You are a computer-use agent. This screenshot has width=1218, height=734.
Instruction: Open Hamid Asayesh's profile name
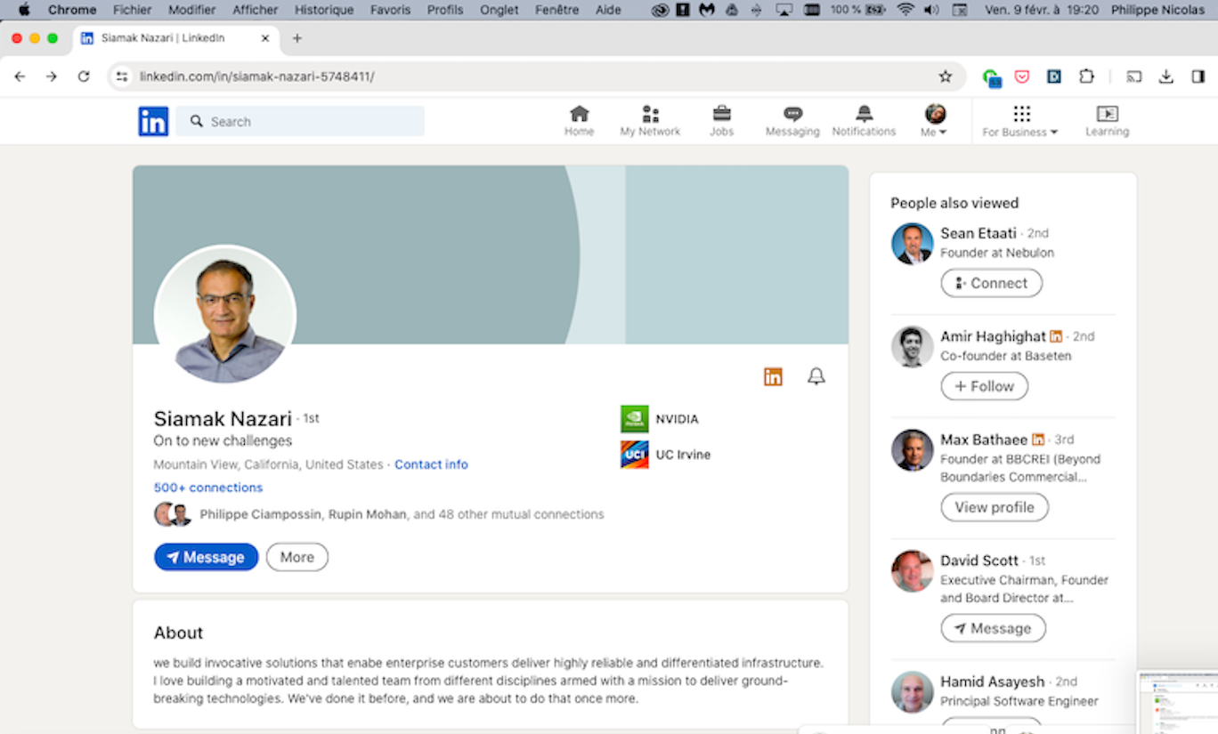(993, 682)
